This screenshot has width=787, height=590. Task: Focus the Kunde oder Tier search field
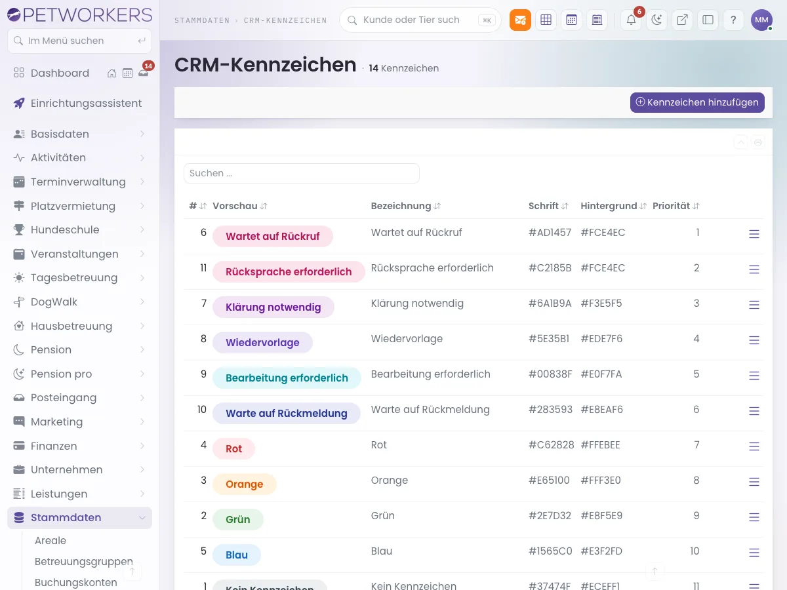(x=420, y=20)
